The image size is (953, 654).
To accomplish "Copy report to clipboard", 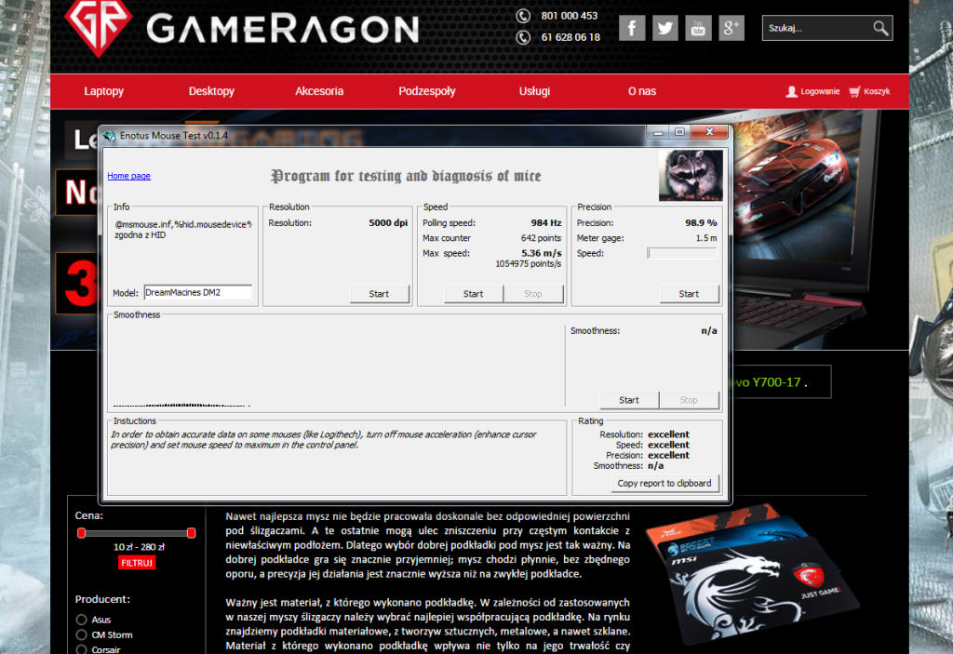I will 664,483.
